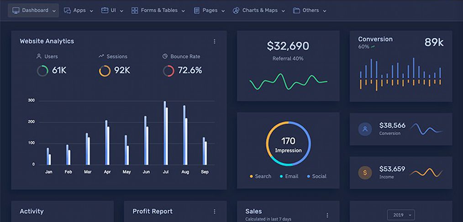Click the blue $38,566 Conversion sparkline
Screen dimensions: 463x222
click(x=426, y=129)
